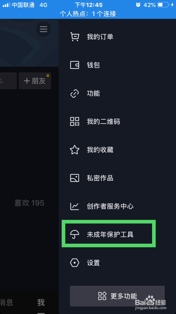The width and height of the screenshot is (176, 314).
Task: Tap the 更多功能 button
Action: 117,296
